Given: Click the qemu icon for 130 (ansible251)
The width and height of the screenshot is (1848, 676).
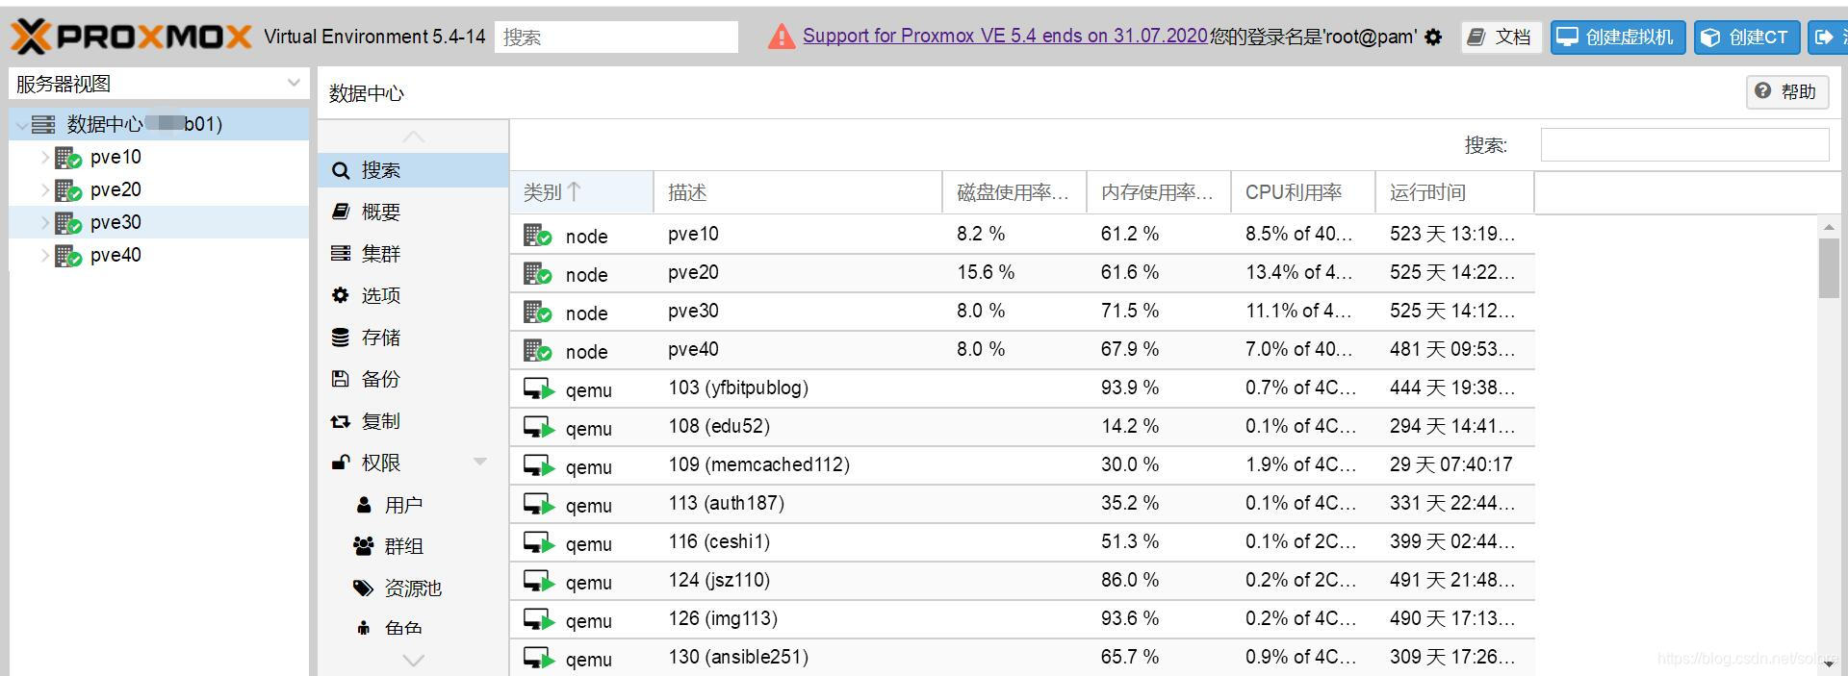Looking at the screenshot, I should 539,659.
